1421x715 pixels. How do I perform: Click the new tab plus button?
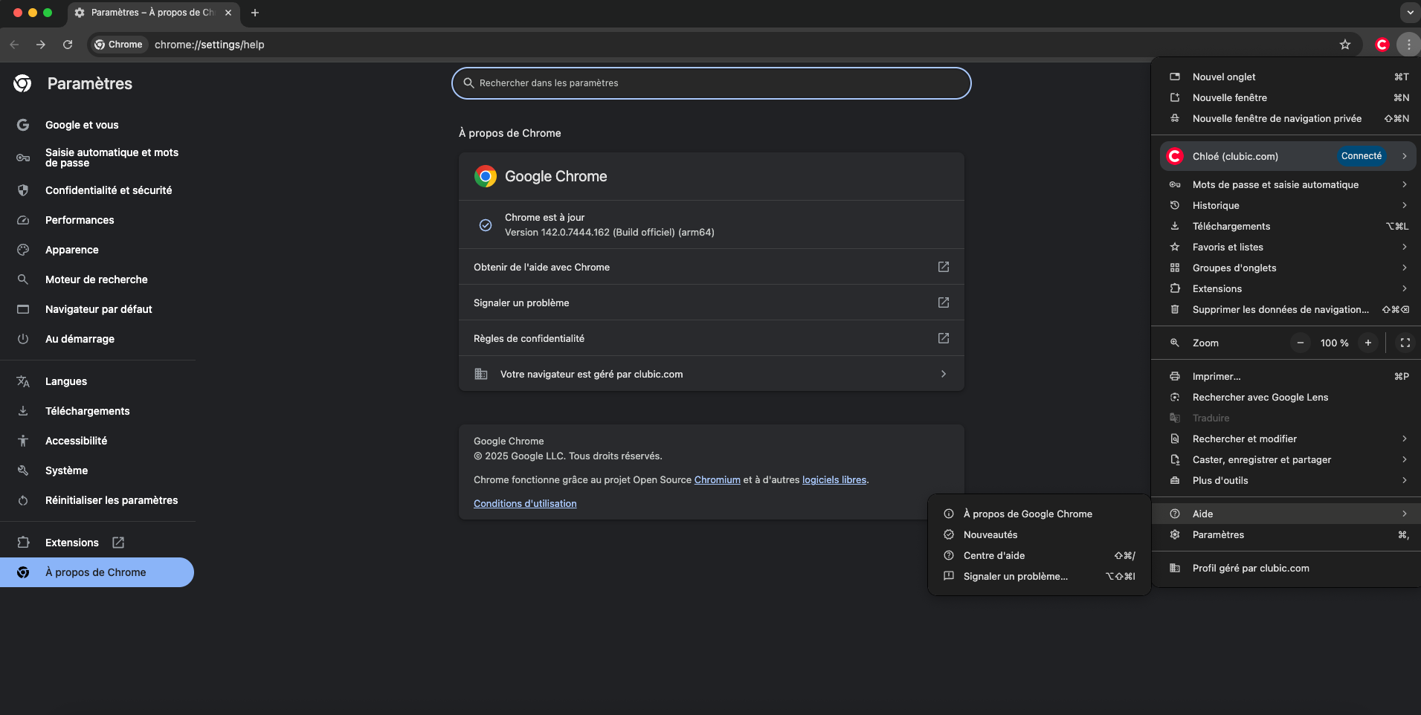255,13
